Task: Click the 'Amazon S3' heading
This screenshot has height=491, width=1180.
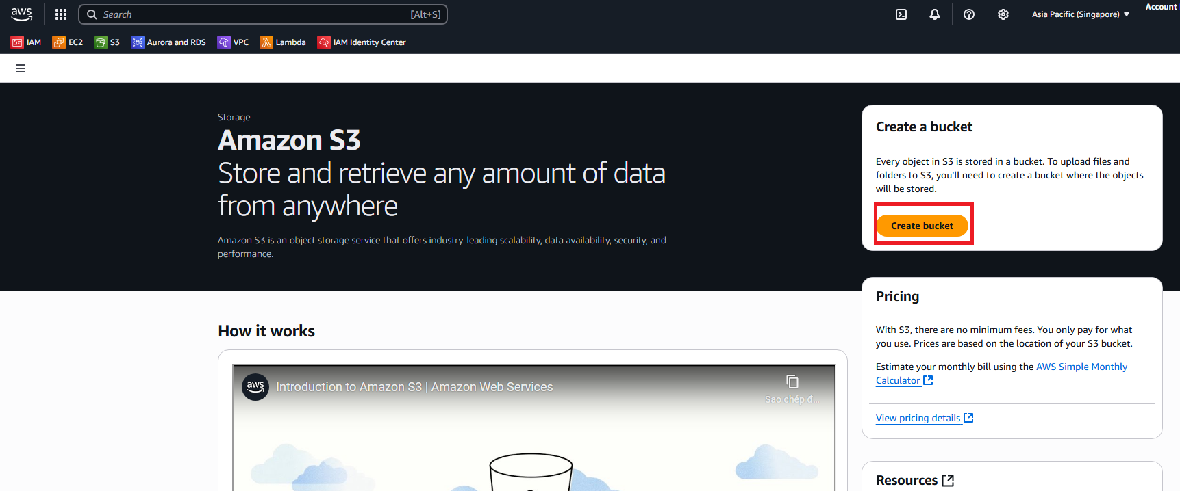Action: pyautogui.click(x=289, y=140)
